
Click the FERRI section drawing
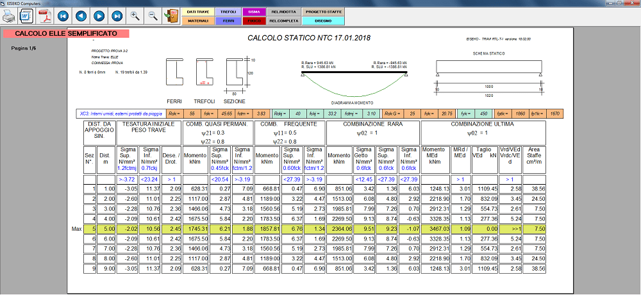[174, 71]
